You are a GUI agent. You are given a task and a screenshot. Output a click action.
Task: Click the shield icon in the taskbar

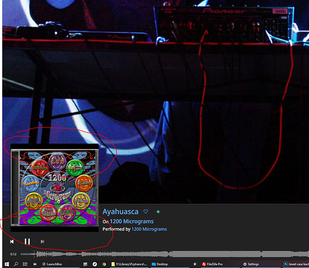click(195, 264)
